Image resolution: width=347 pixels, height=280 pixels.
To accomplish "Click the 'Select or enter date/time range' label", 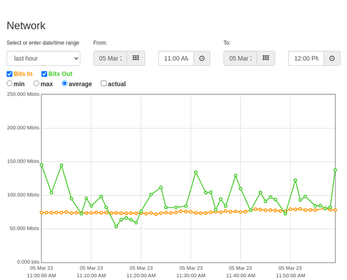I will click(x=43, y=43).
